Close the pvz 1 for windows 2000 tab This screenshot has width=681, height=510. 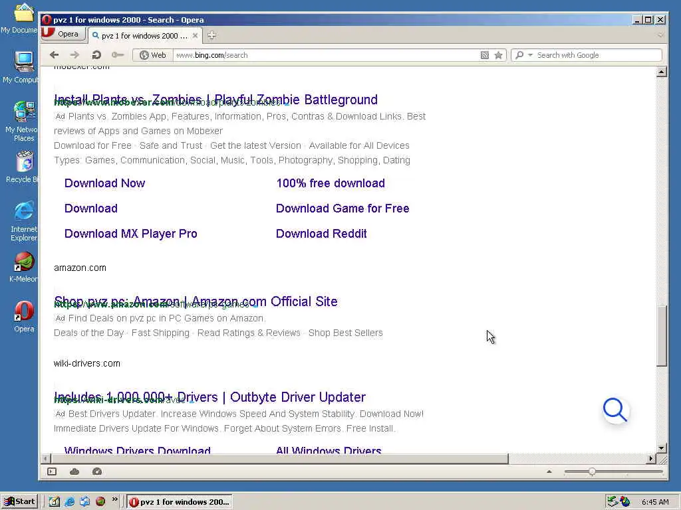point(195,36)
